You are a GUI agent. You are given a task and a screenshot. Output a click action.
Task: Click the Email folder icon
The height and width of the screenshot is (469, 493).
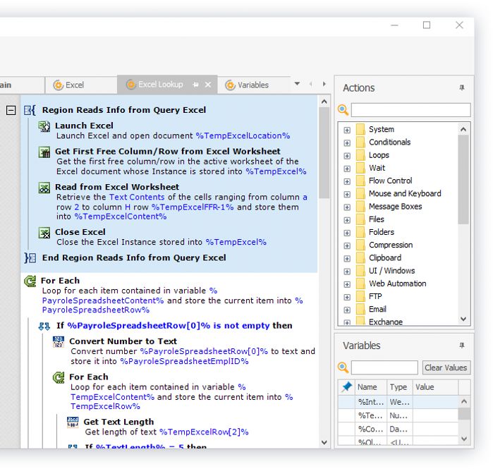coord(360,310)
